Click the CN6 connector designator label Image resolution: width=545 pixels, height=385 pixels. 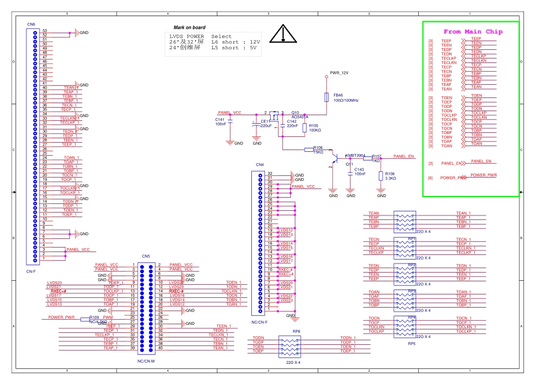30,25
